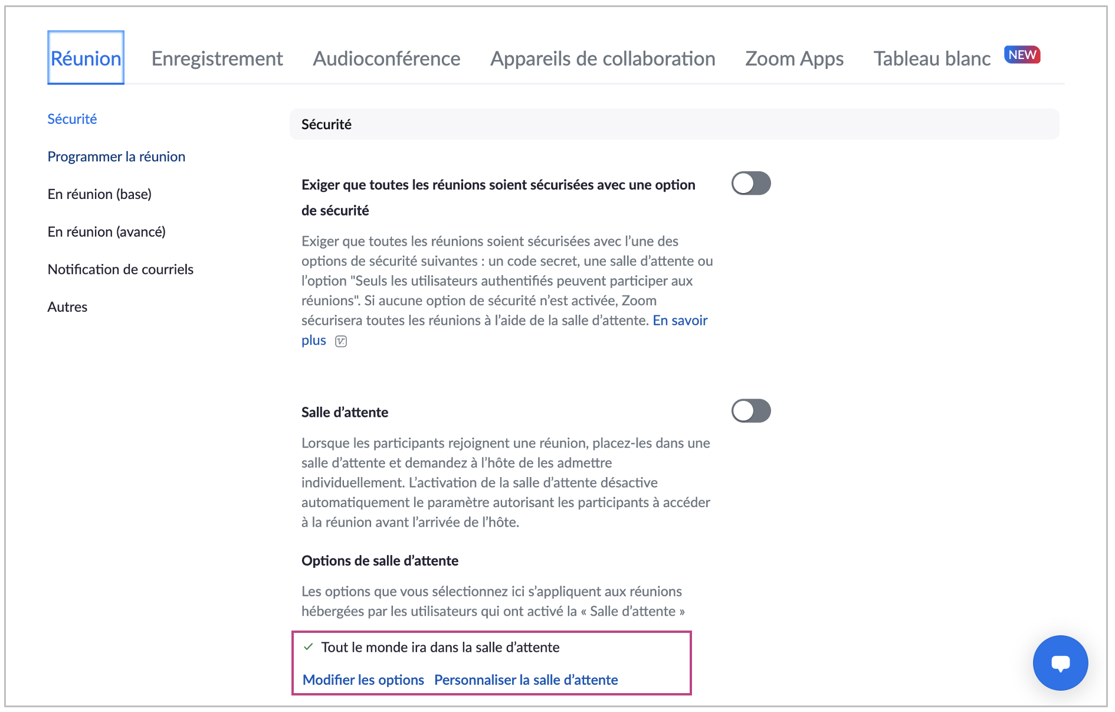Jump to Sécurité in the sidebar
Image resolution: width=1115 pixels, height=712 pixels.
[x=72, y=119]
